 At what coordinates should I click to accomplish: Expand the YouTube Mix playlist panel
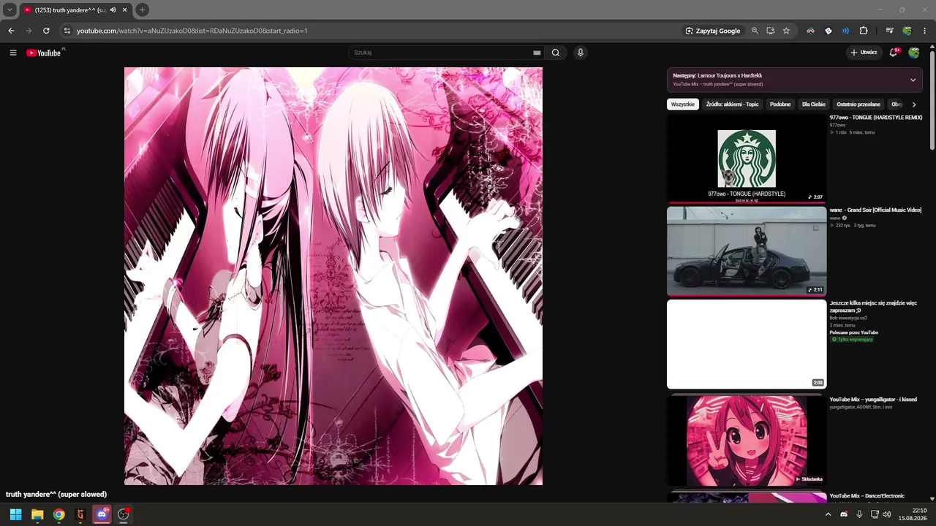pos(913,80)
